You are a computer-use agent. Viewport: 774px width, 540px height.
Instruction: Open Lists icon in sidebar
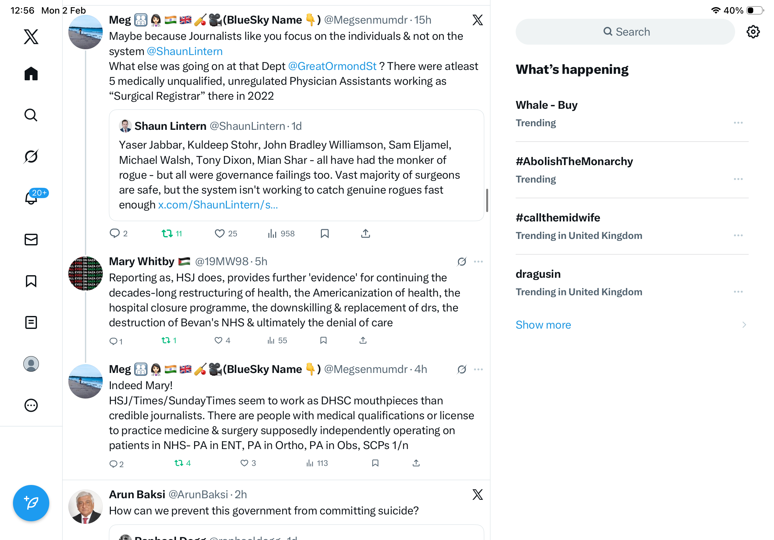pos(31,322)
